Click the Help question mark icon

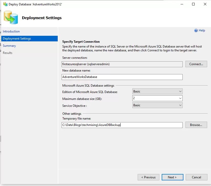point(196,30)
